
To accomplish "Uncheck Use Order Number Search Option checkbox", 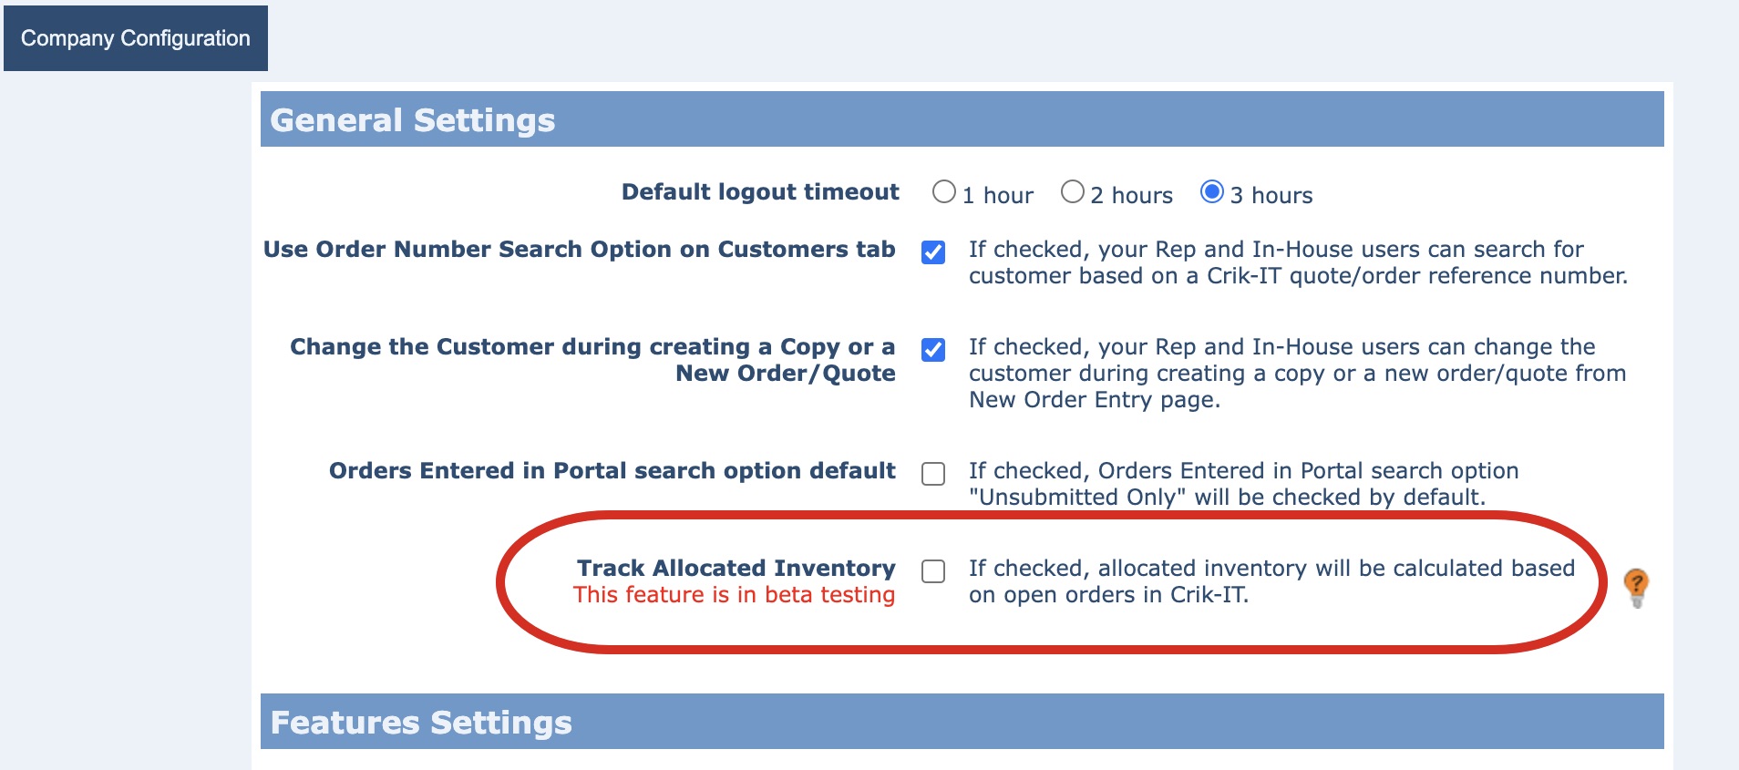I will [x=933, y=252].
